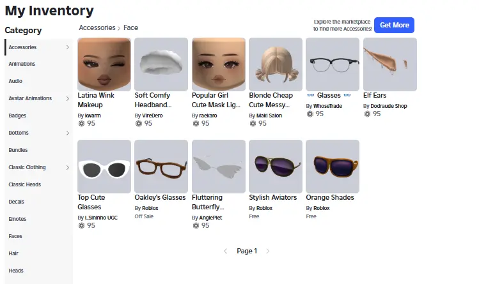Click the Accessories breadcrumb link
479x284 pixels.
(97, 27)
